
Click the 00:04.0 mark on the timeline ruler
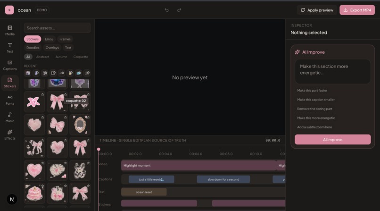[165, 154]
